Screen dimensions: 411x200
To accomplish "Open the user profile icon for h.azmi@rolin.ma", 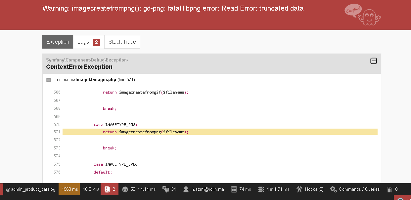I will [186, 189].
